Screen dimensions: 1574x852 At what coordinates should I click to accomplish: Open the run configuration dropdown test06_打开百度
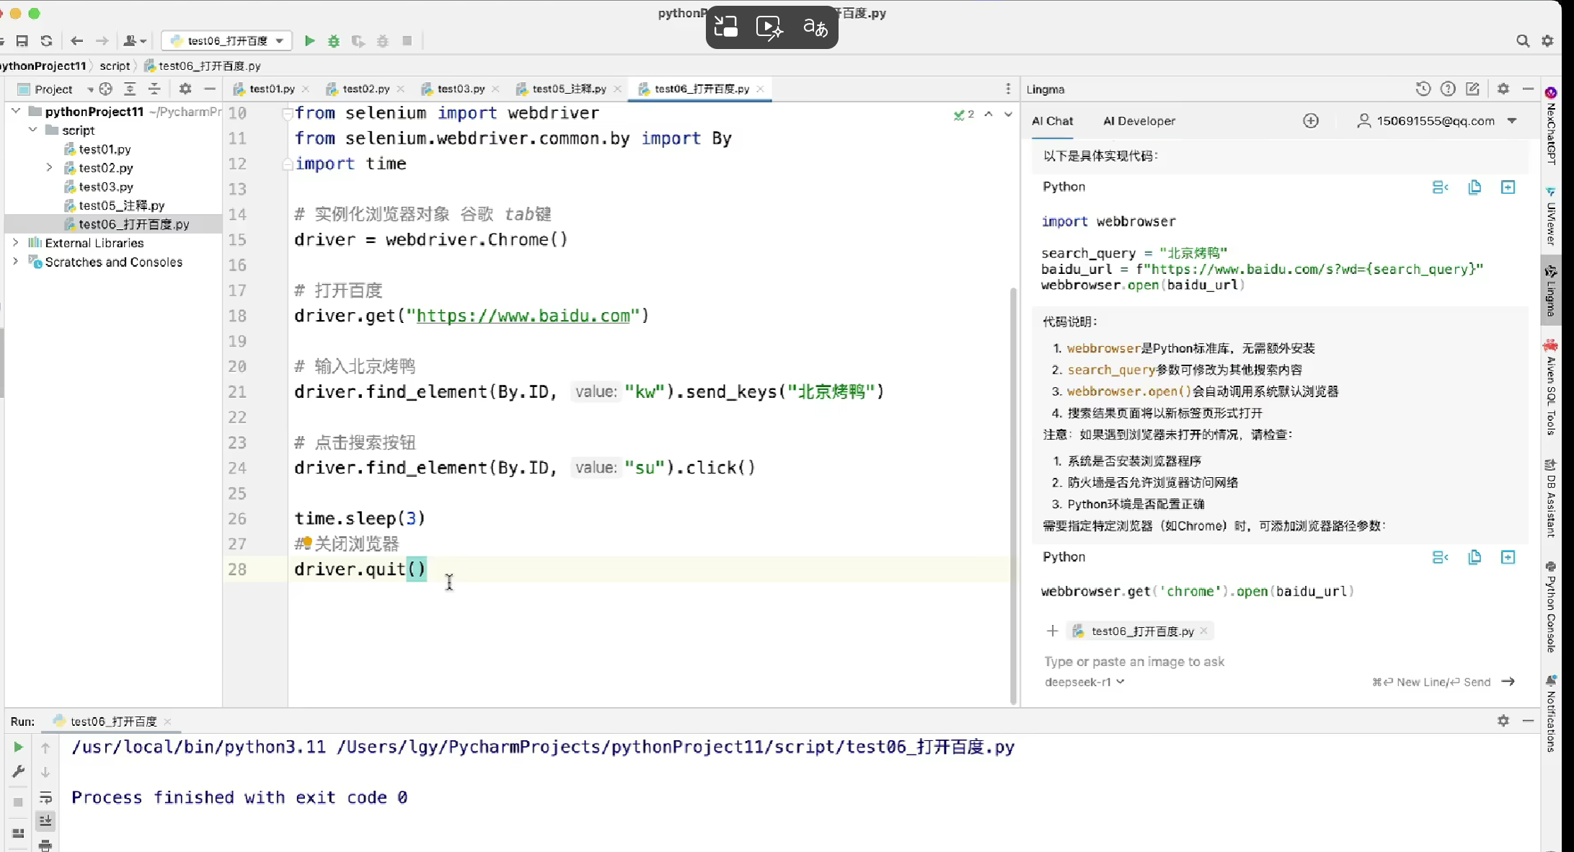tap(226, 41)
